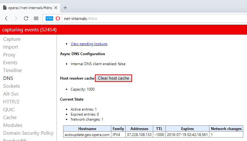Click Internal DNS client enabled: false text
247x141 pixels.
click(x=98, y=64)
